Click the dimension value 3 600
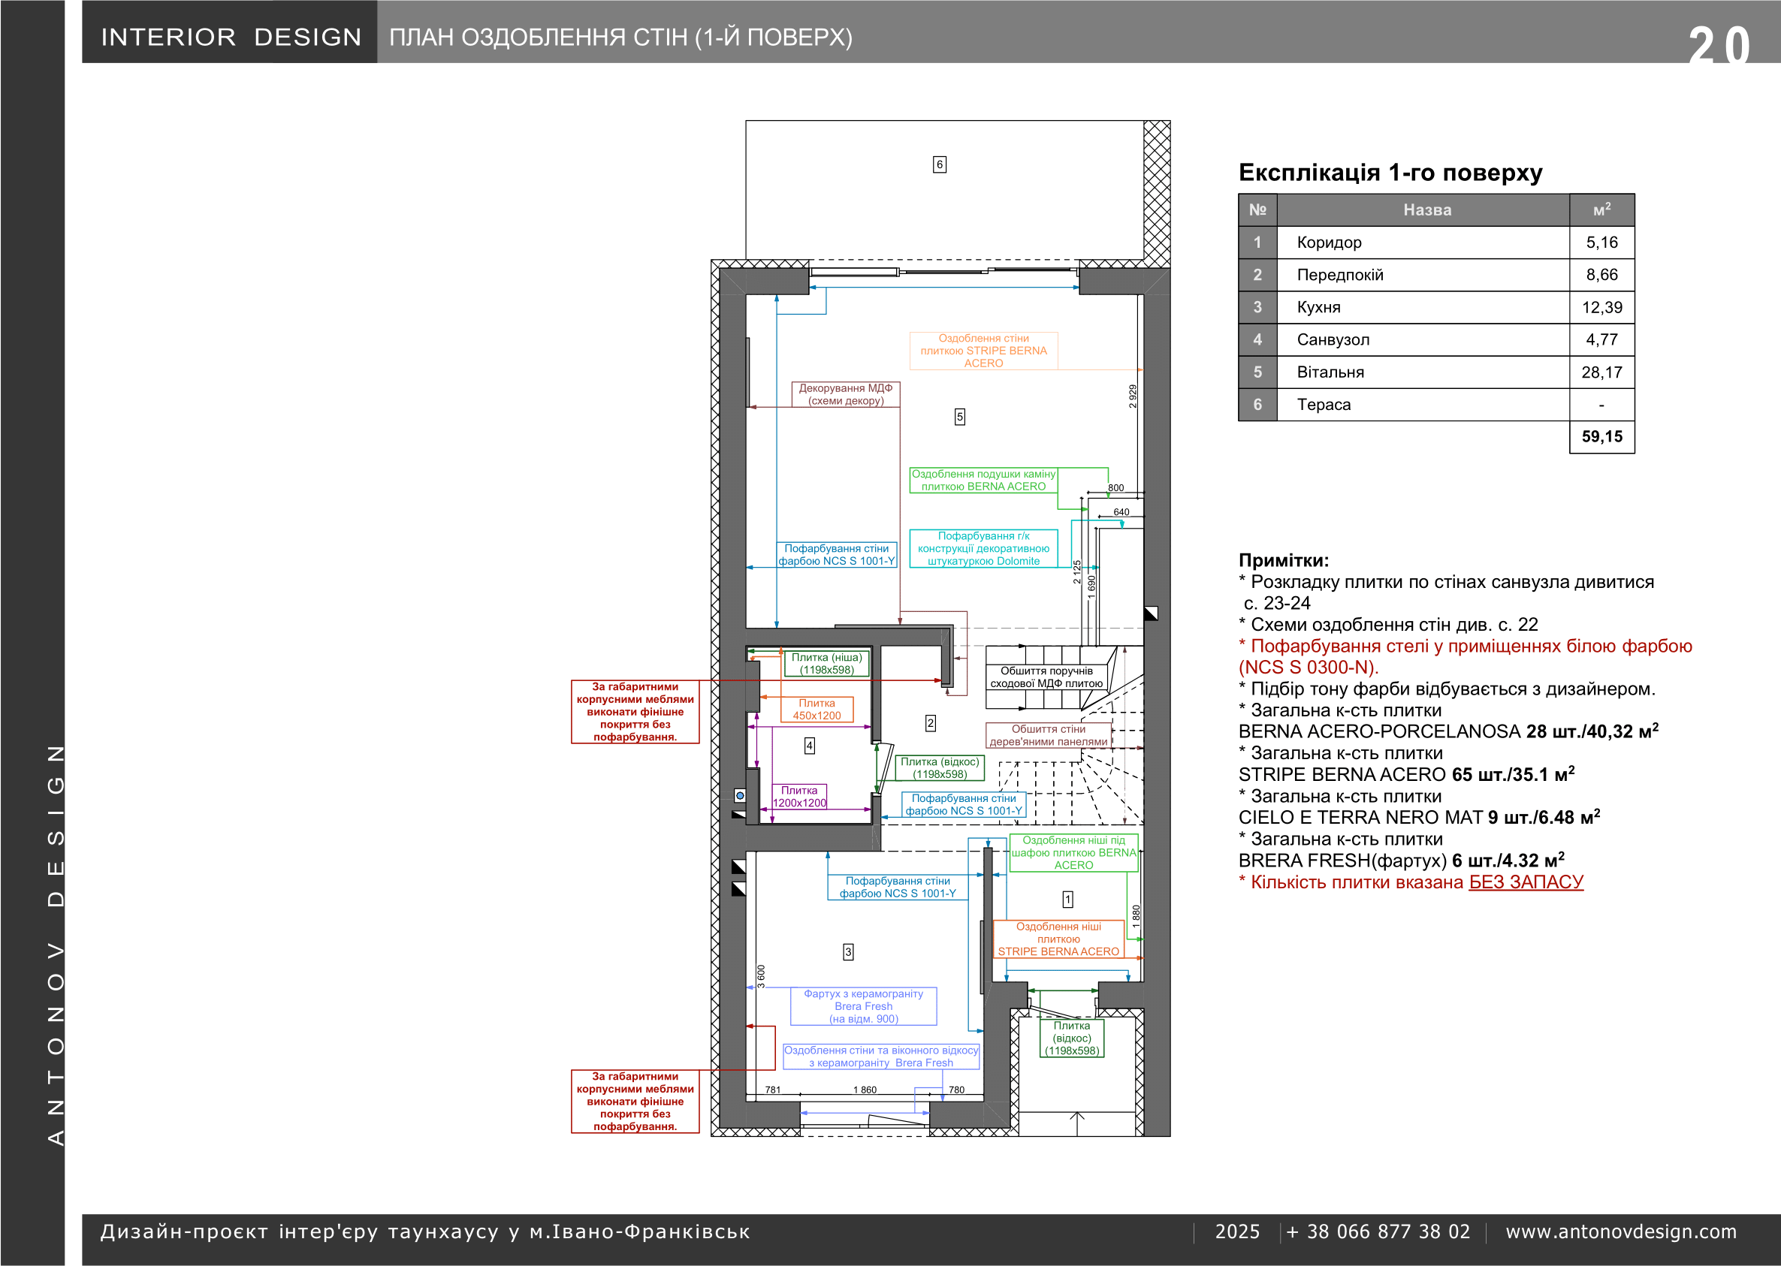This screenshot has height=1266, width=1781. (761, 977)
